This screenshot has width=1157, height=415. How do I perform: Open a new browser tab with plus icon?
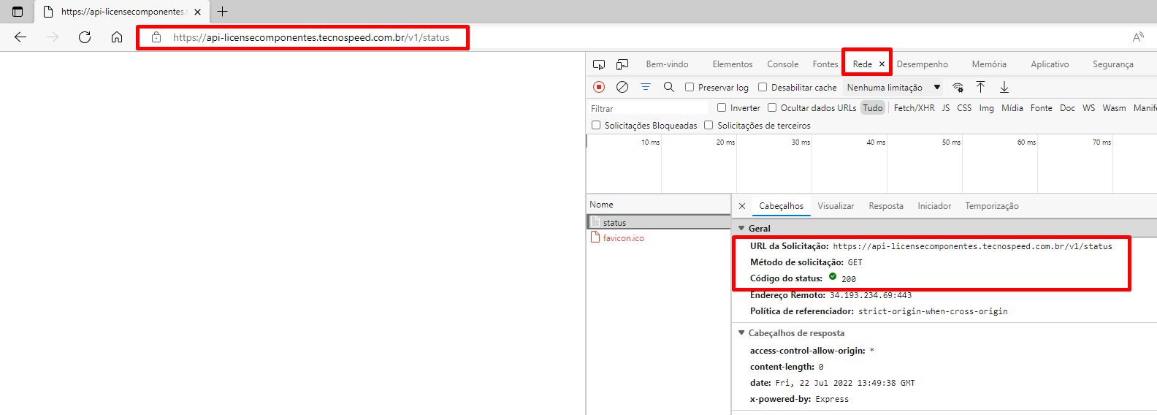tap(223, 12)
